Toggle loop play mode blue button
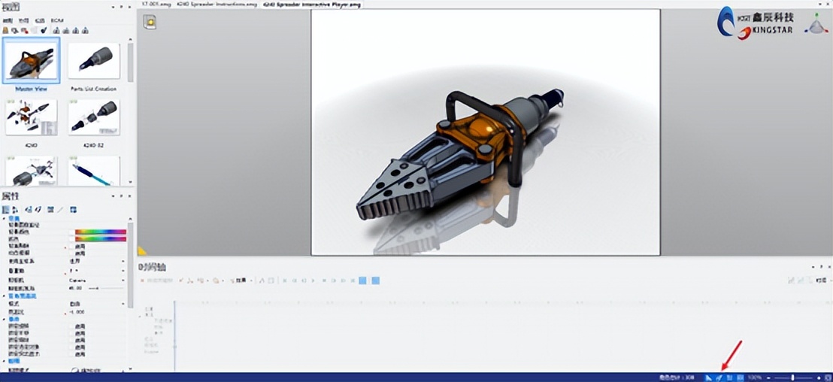 [x=362, y=280]
